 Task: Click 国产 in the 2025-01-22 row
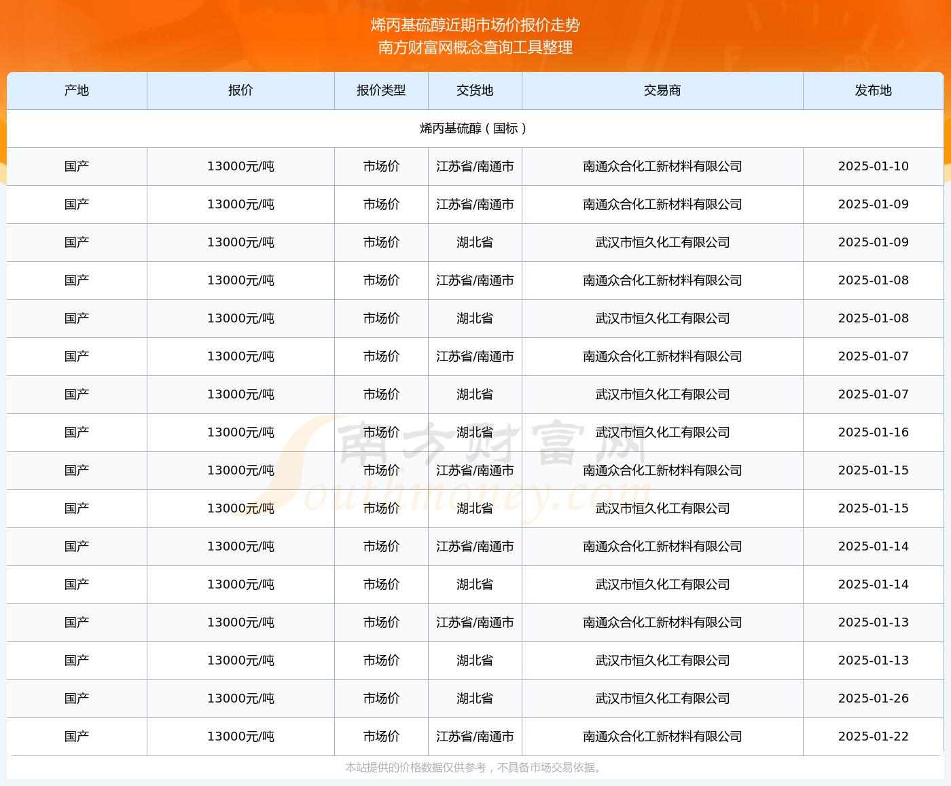(77, 736)
